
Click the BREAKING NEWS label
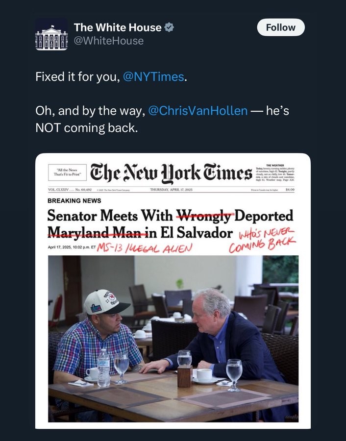point(74,200)
